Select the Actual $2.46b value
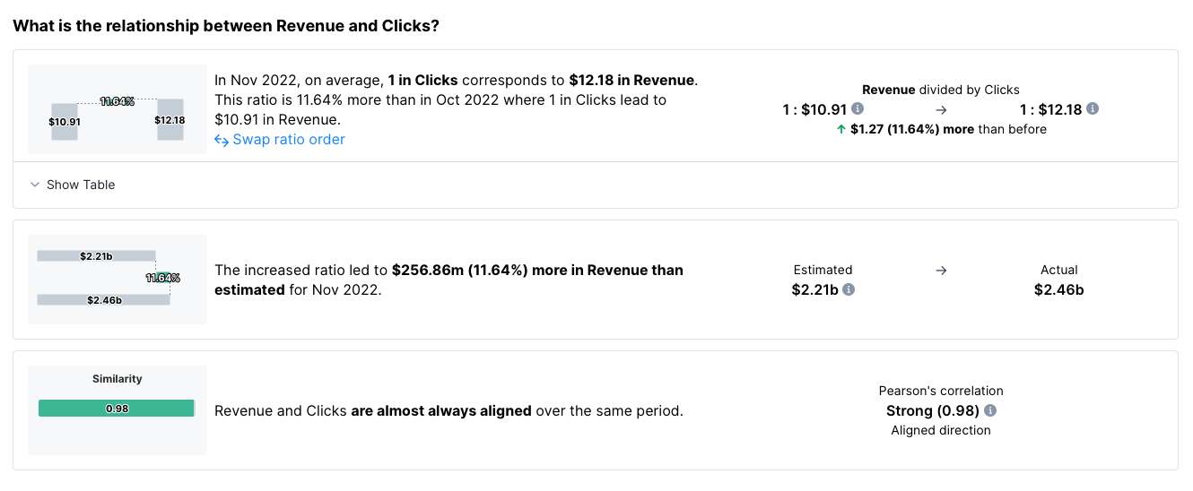Image resolution: width=1193 pixels, height=491 pixels. [1058, 289]
